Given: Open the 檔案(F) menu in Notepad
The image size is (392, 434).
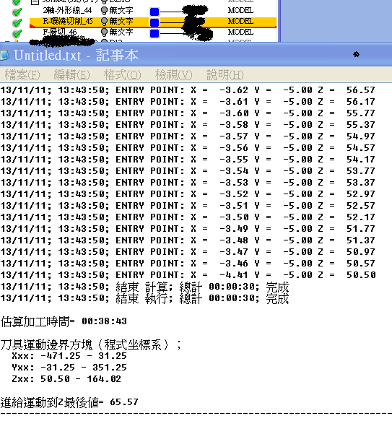Looking at the screenshot, I should point(22,74).
